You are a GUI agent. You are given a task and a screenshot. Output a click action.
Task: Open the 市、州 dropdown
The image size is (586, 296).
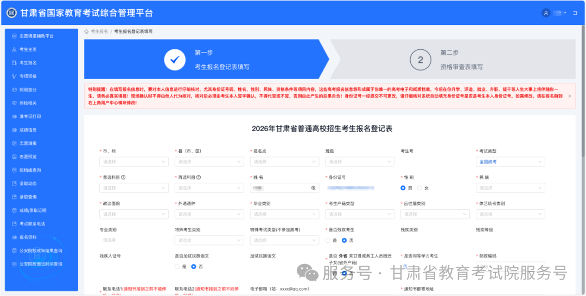(133, 162)
